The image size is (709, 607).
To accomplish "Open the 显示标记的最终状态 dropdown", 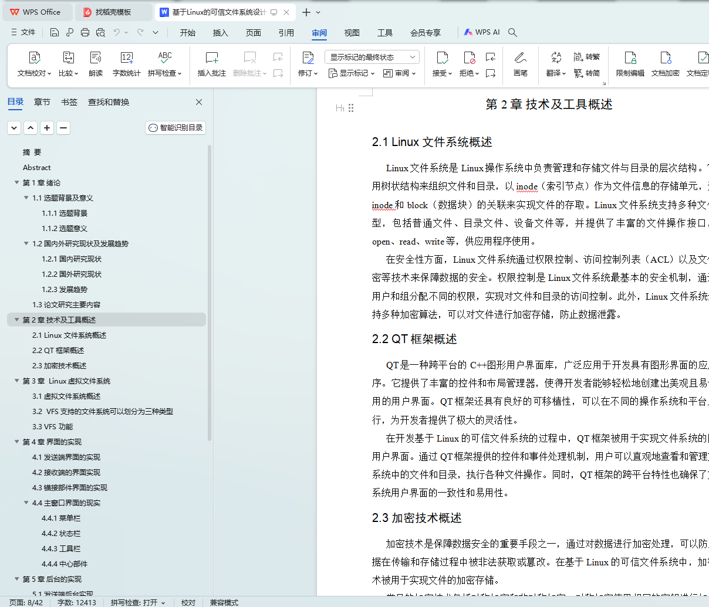I will (372, 57).
